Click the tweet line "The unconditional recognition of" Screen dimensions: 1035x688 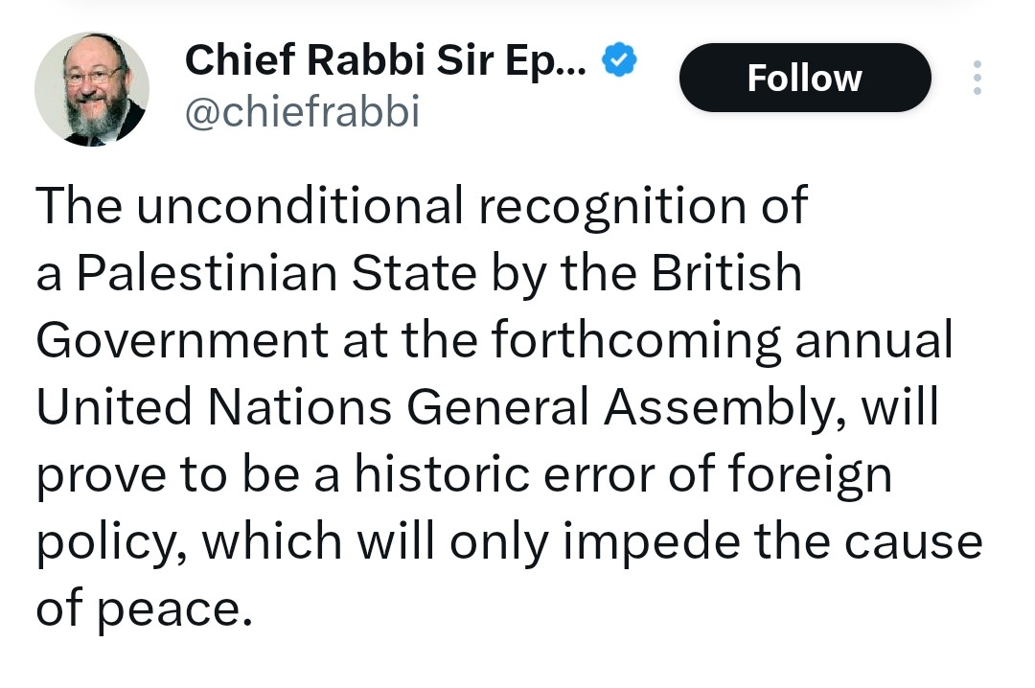click(x=422, y=206)
